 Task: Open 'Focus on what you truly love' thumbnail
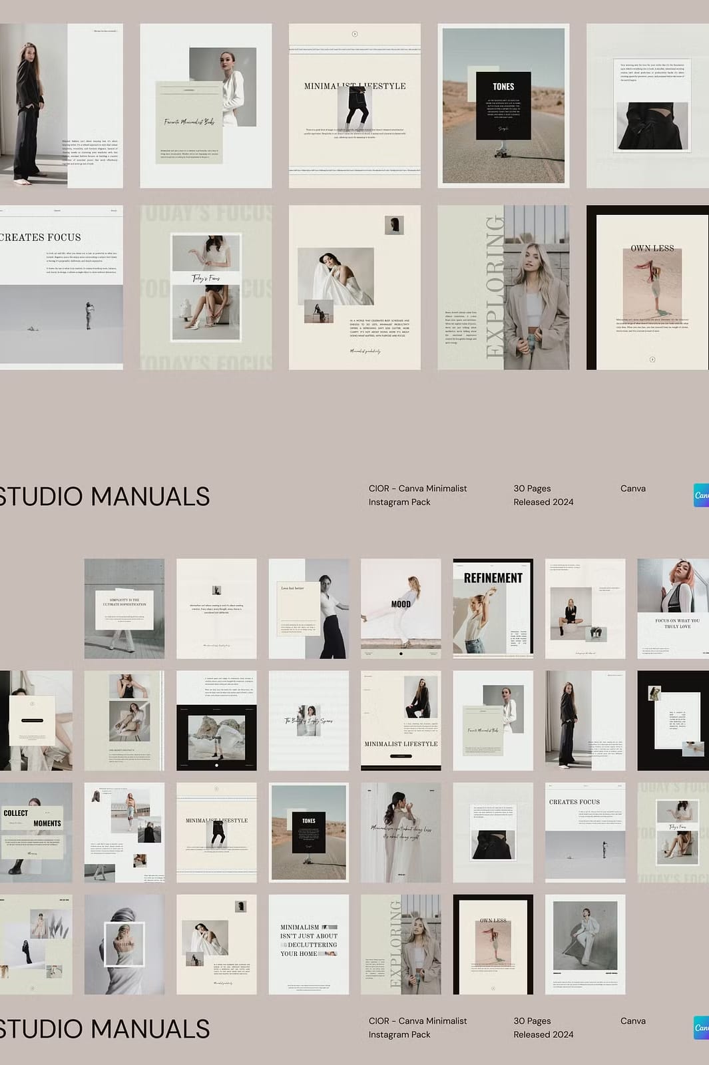[672, 608]
